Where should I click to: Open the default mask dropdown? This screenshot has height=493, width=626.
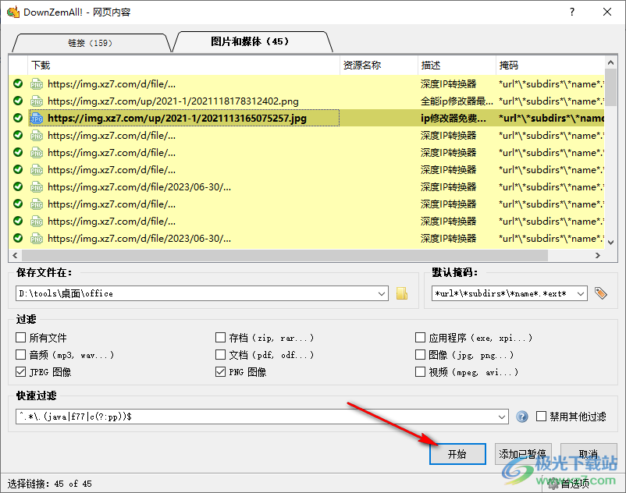(581, 293)
